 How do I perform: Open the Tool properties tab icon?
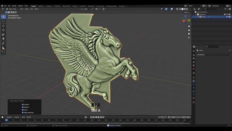194,51
